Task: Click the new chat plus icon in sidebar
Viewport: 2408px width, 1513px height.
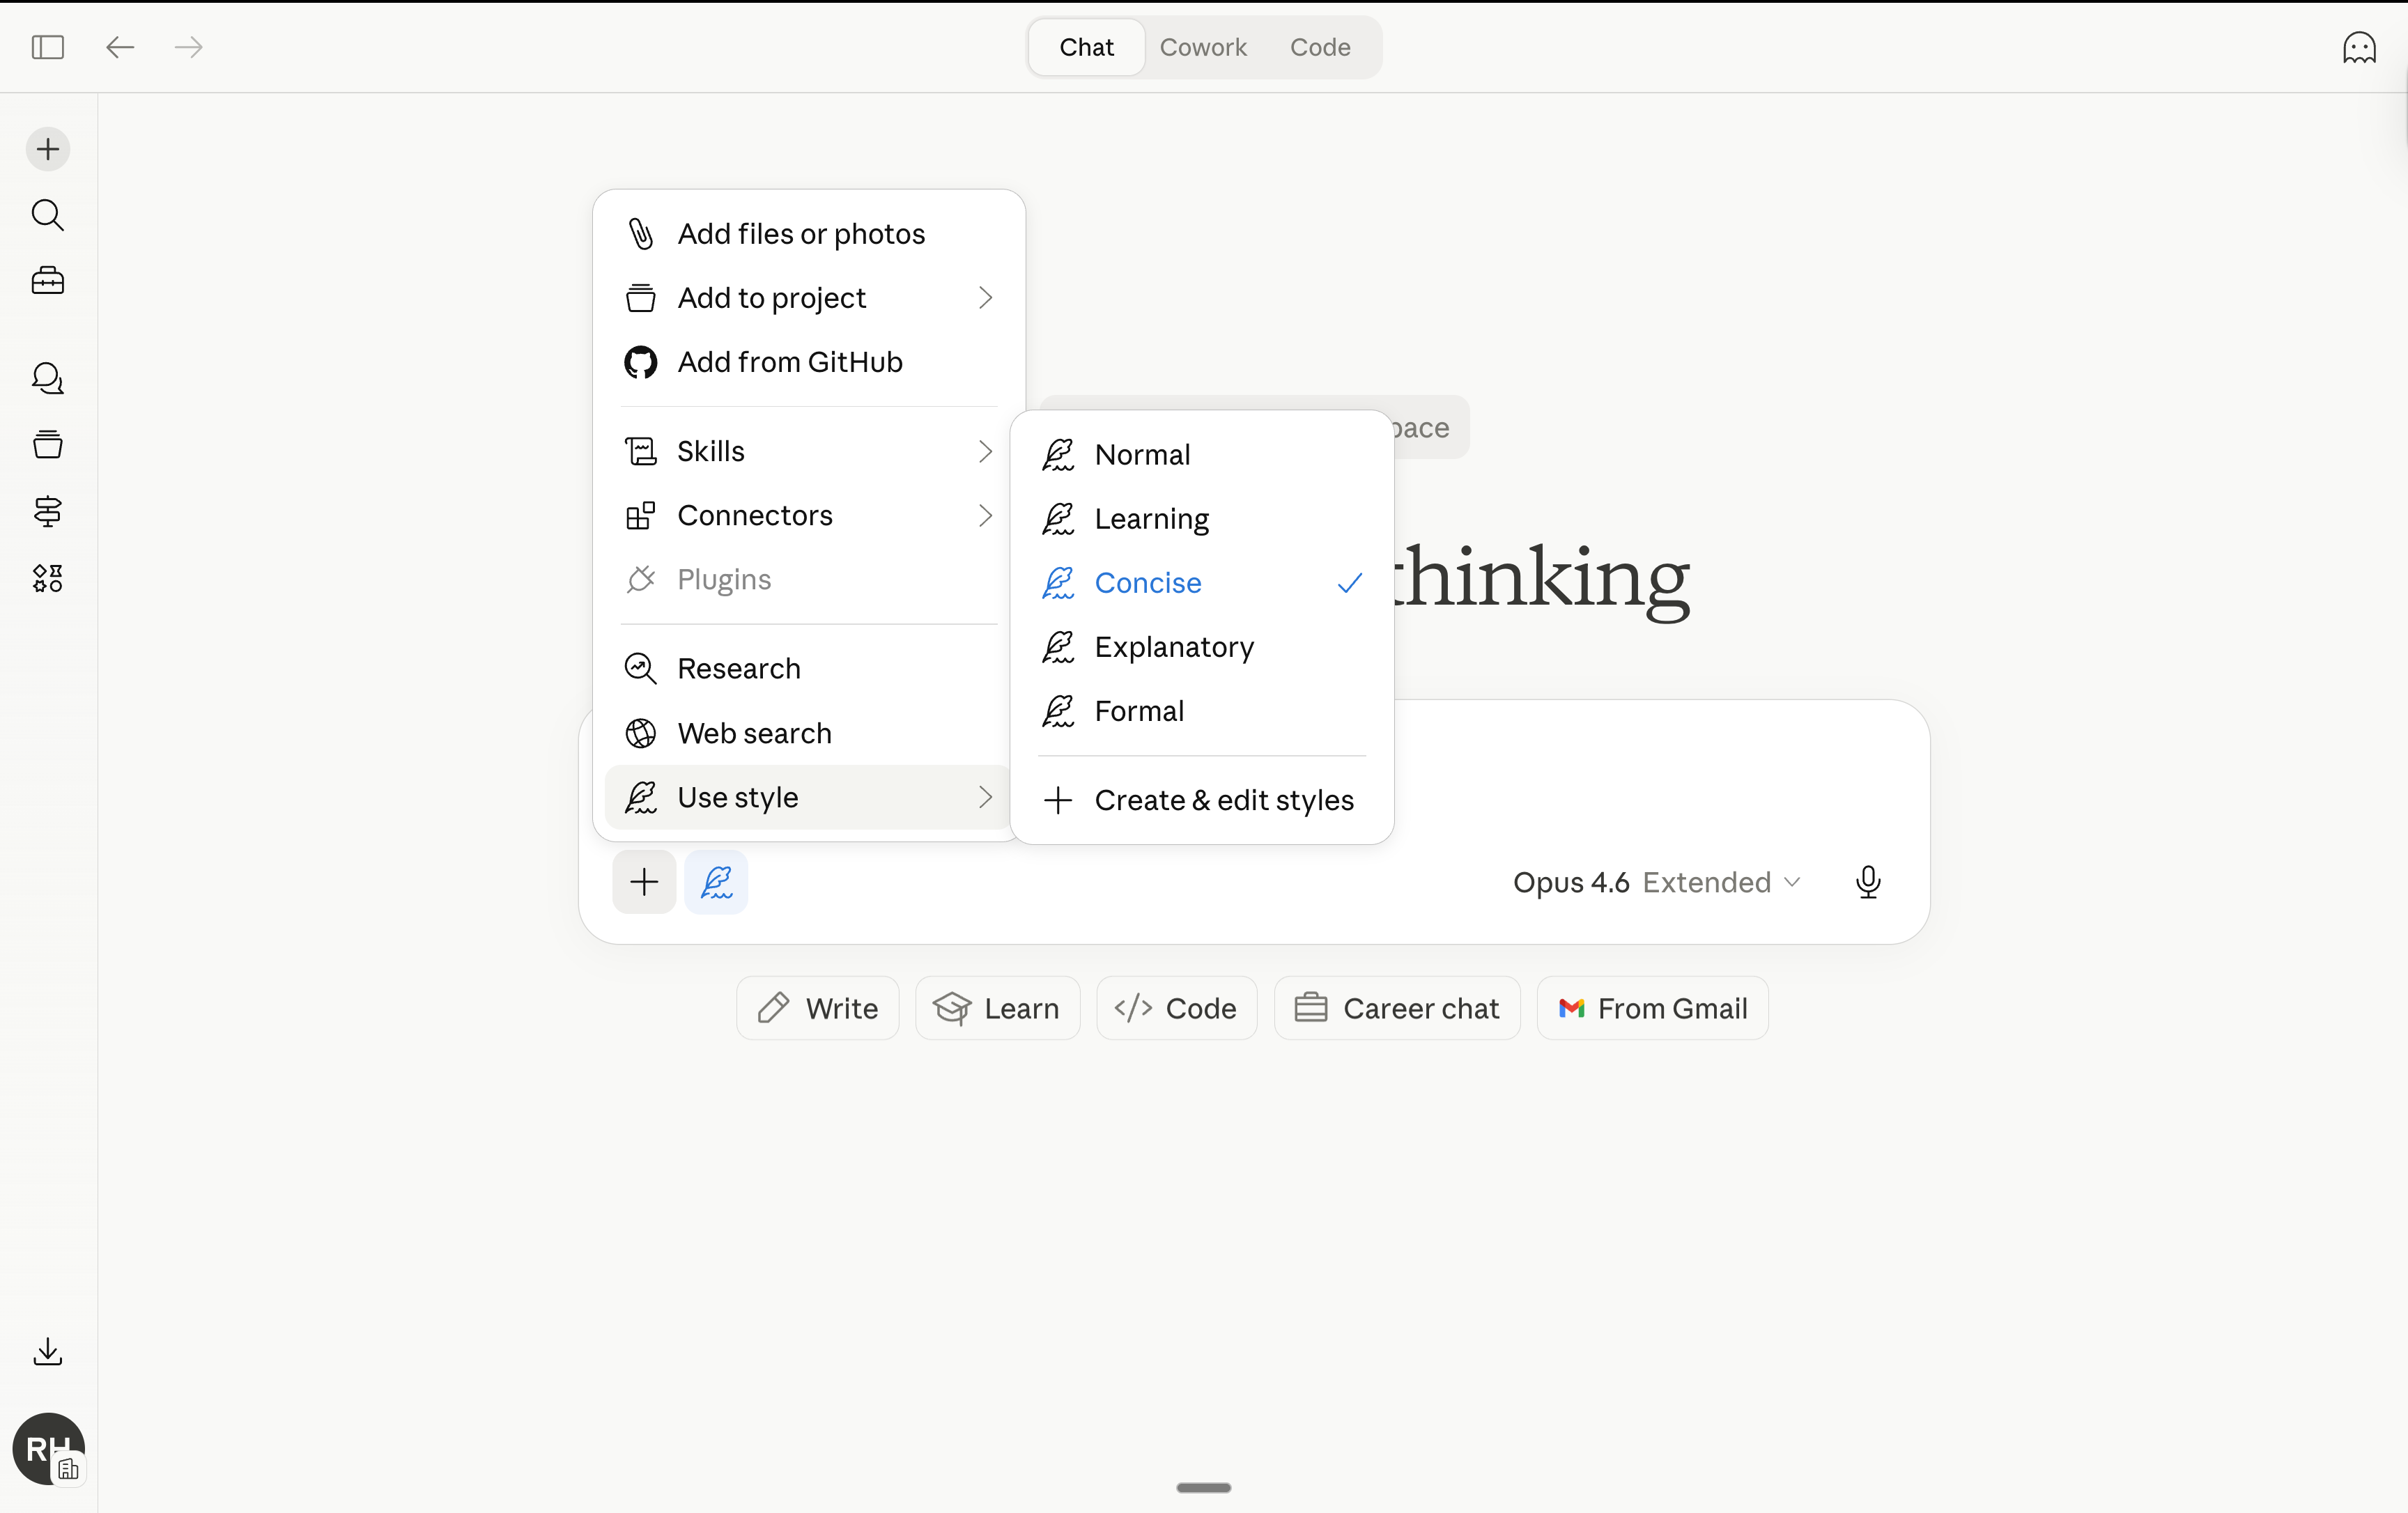Action: point(47,150)
